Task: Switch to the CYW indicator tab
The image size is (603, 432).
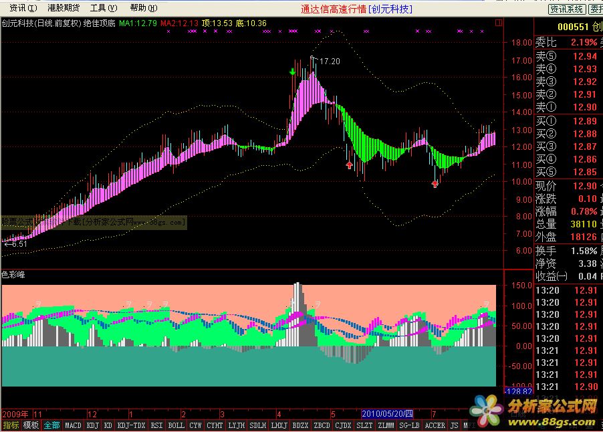Action: [195, 425]
